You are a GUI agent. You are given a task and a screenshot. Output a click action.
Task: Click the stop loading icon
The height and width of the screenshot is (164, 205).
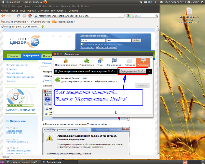[x=24, y=16]
